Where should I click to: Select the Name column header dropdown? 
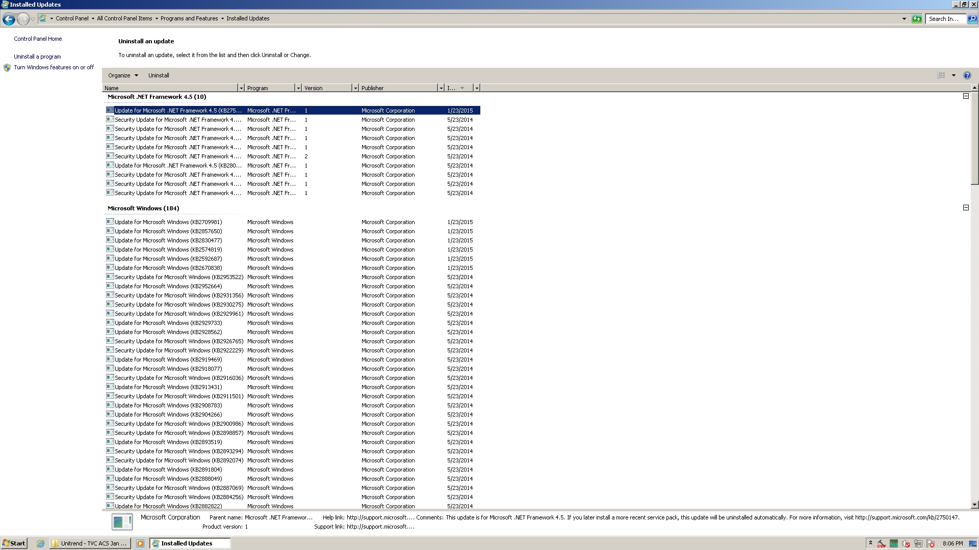[240, 87]
